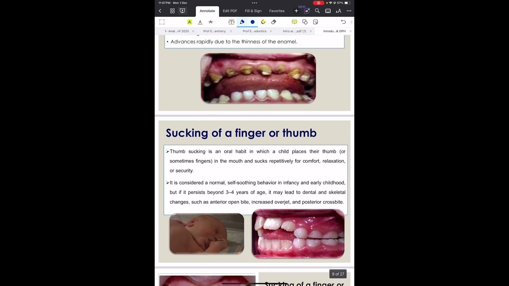The image size is (509, 286).
Task: Switch to the Annotate tab
Action: tap(207, 11)
